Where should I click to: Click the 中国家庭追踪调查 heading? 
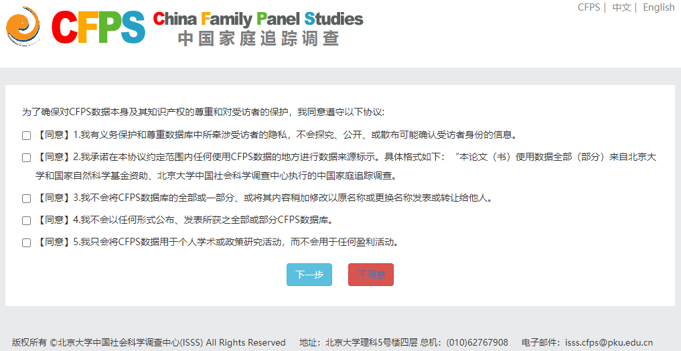(258, 38)
